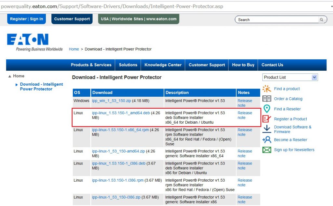Open the Products & Services menu
333x206 pixels.
91,65
